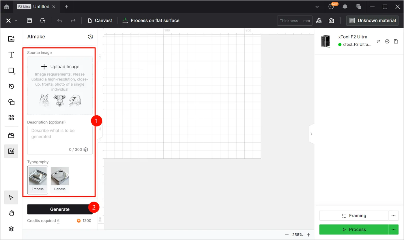This screenshot has height=240, width=404.
Task: Activate the Select arrow cursor tool
Action: coord(11,198)
